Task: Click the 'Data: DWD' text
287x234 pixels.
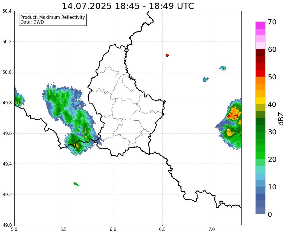Action: 32,22
